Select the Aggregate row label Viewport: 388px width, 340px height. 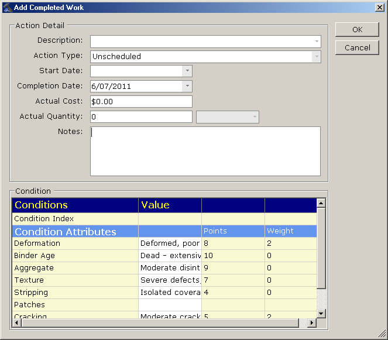[x=75, y=268]
